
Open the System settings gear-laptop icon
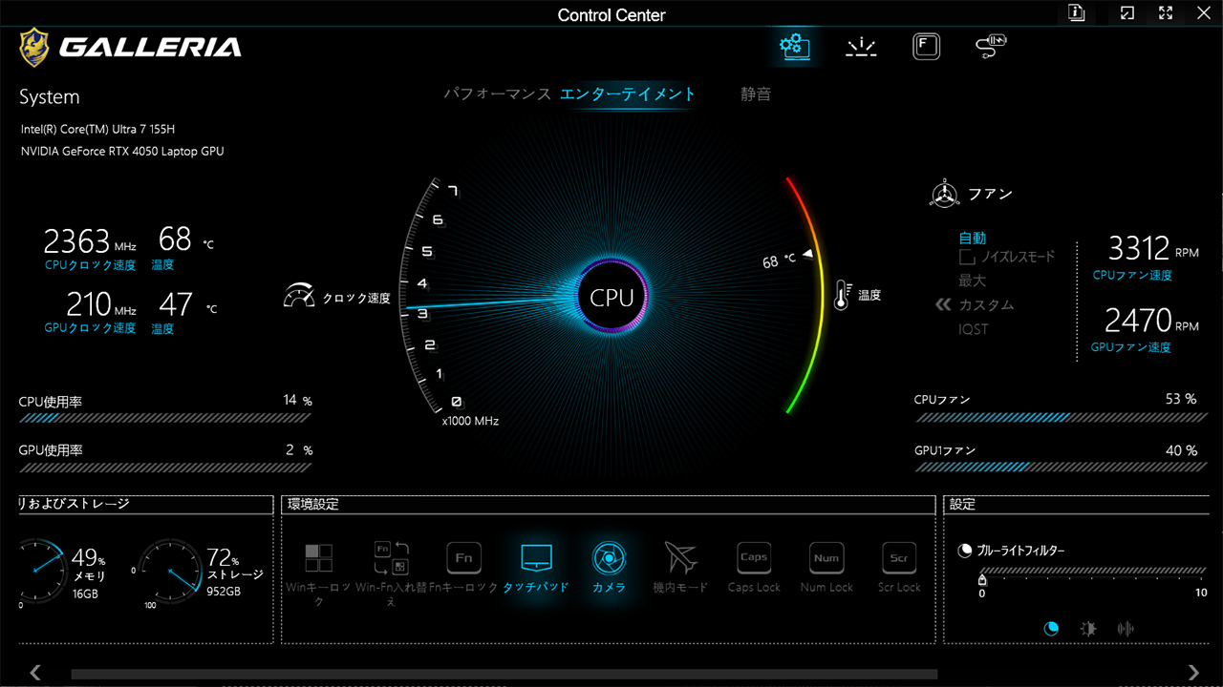[794, 45]
